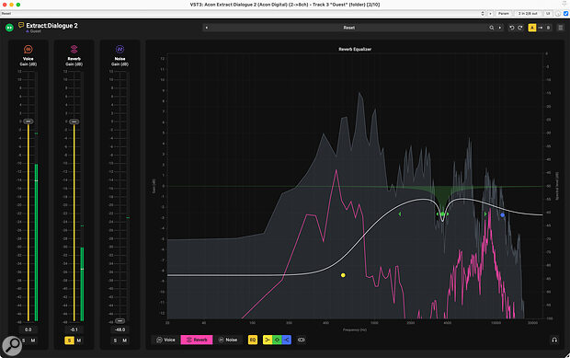This screenshot has width=570, height=358.
Task: Open the plugin settings menu icon
Action: point(561,28)
